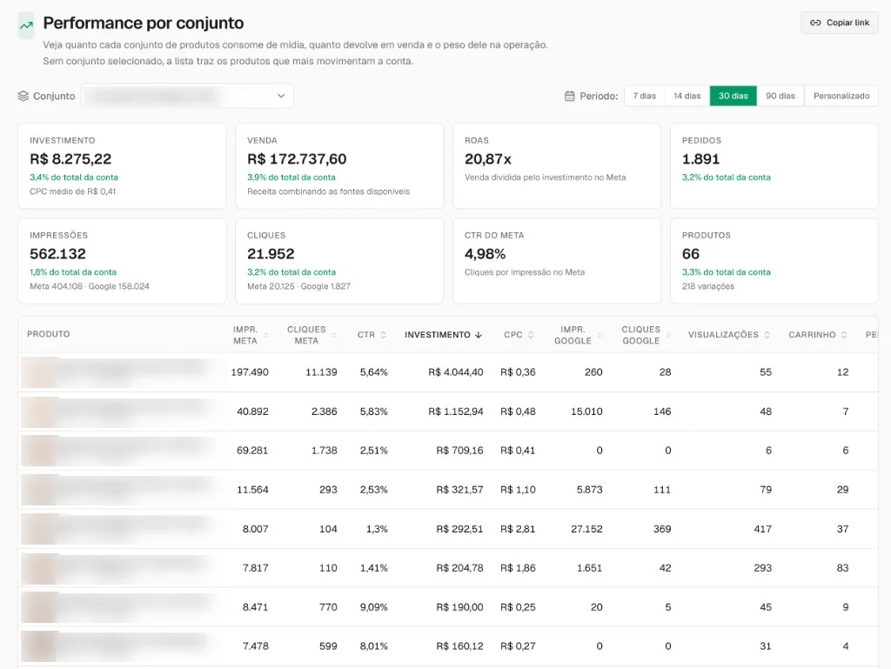
Task: Click the Cliques Google cell 369
Action: 662,529
